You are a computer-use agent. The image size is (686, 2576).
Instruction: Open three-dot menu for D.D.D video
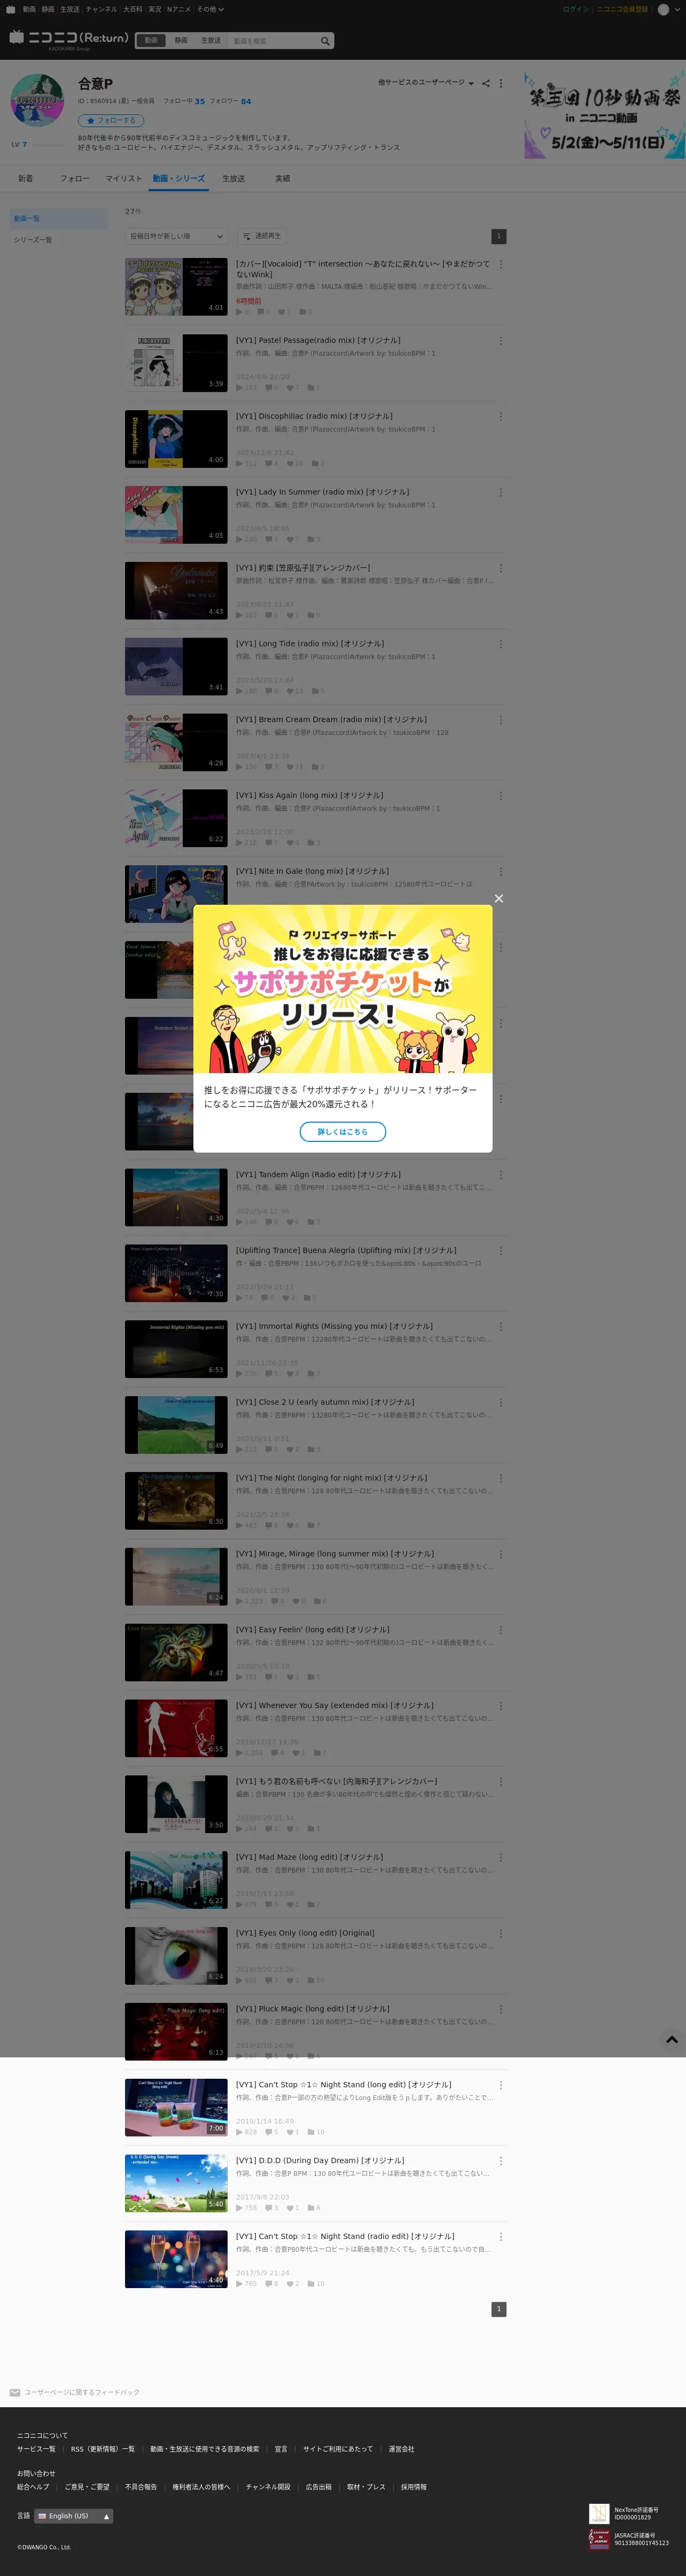tap(501, 2161)
